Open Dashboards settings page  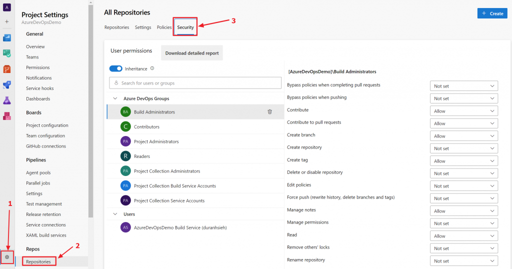(x=38, y=98)
